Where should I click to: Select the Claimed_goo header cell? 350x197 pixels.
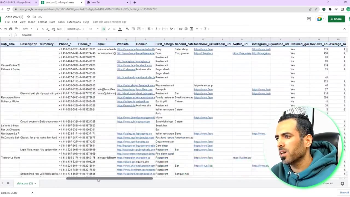pos(299,44)
